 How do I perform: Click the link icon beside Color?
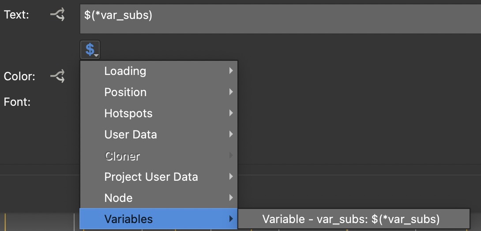coord(57,76)
